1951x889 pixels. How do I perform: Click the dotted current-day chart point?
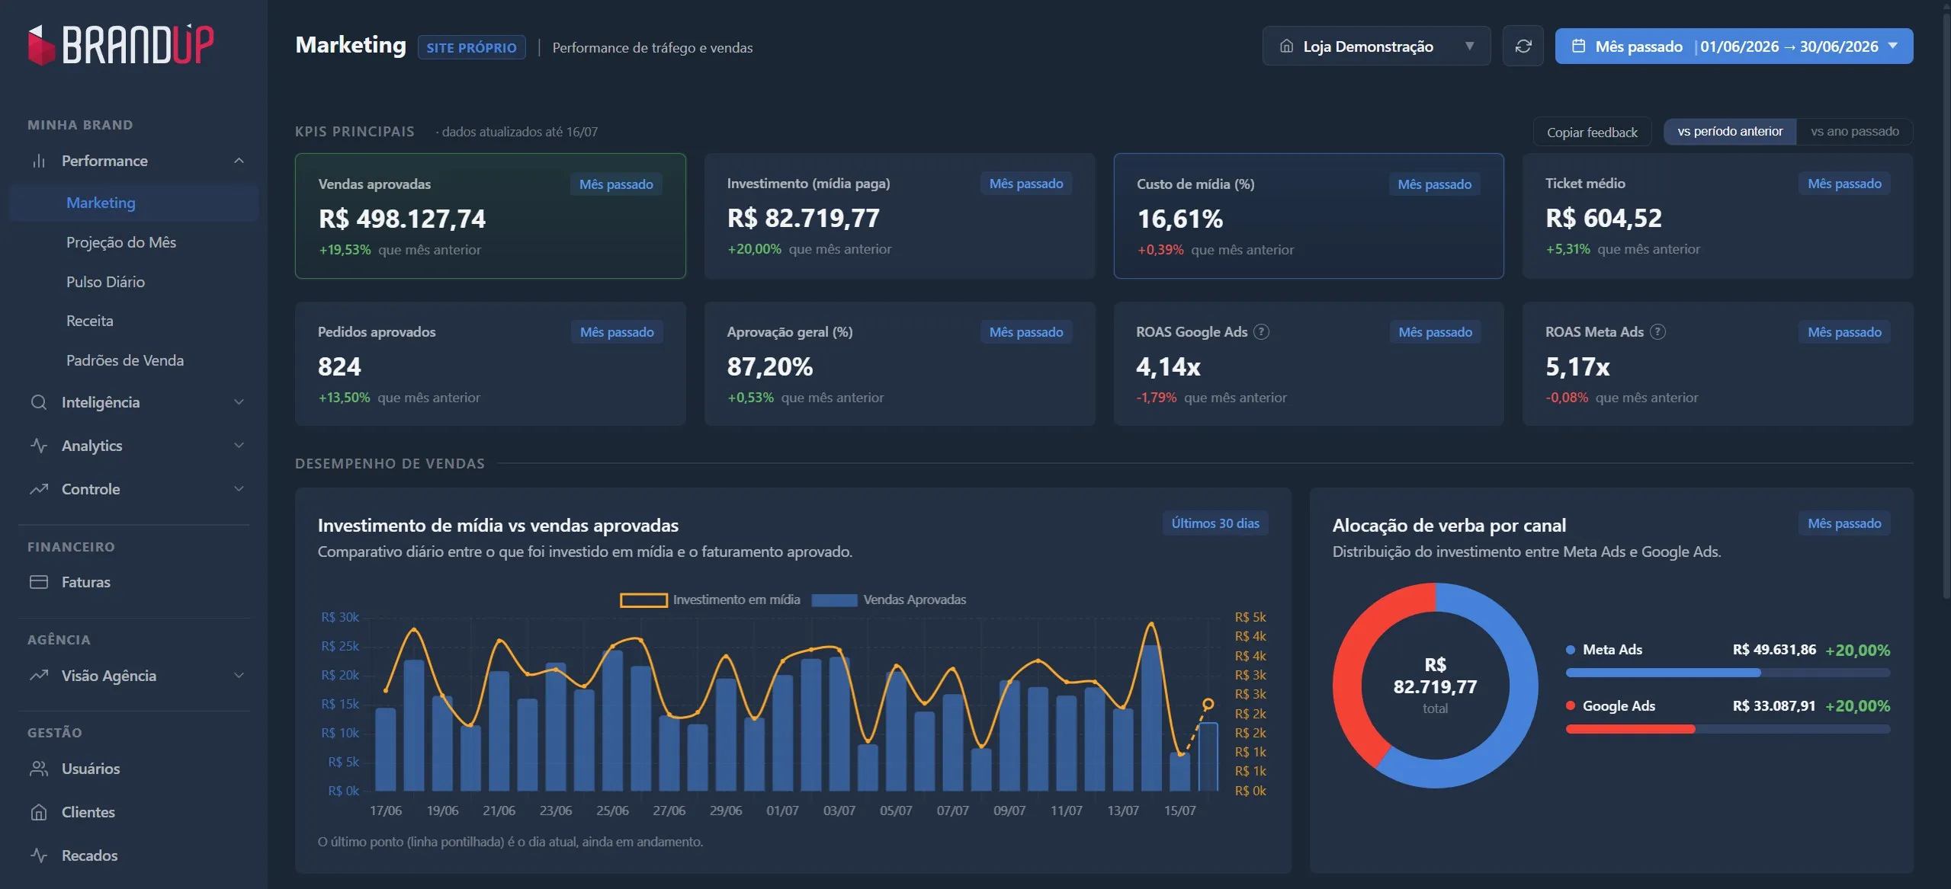point(1208,704)
